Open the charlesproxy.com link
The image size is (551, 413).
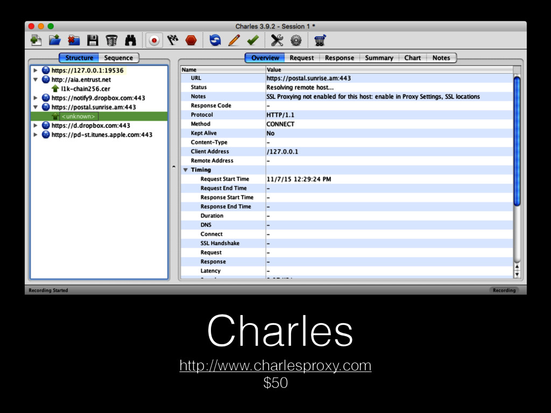275,366
